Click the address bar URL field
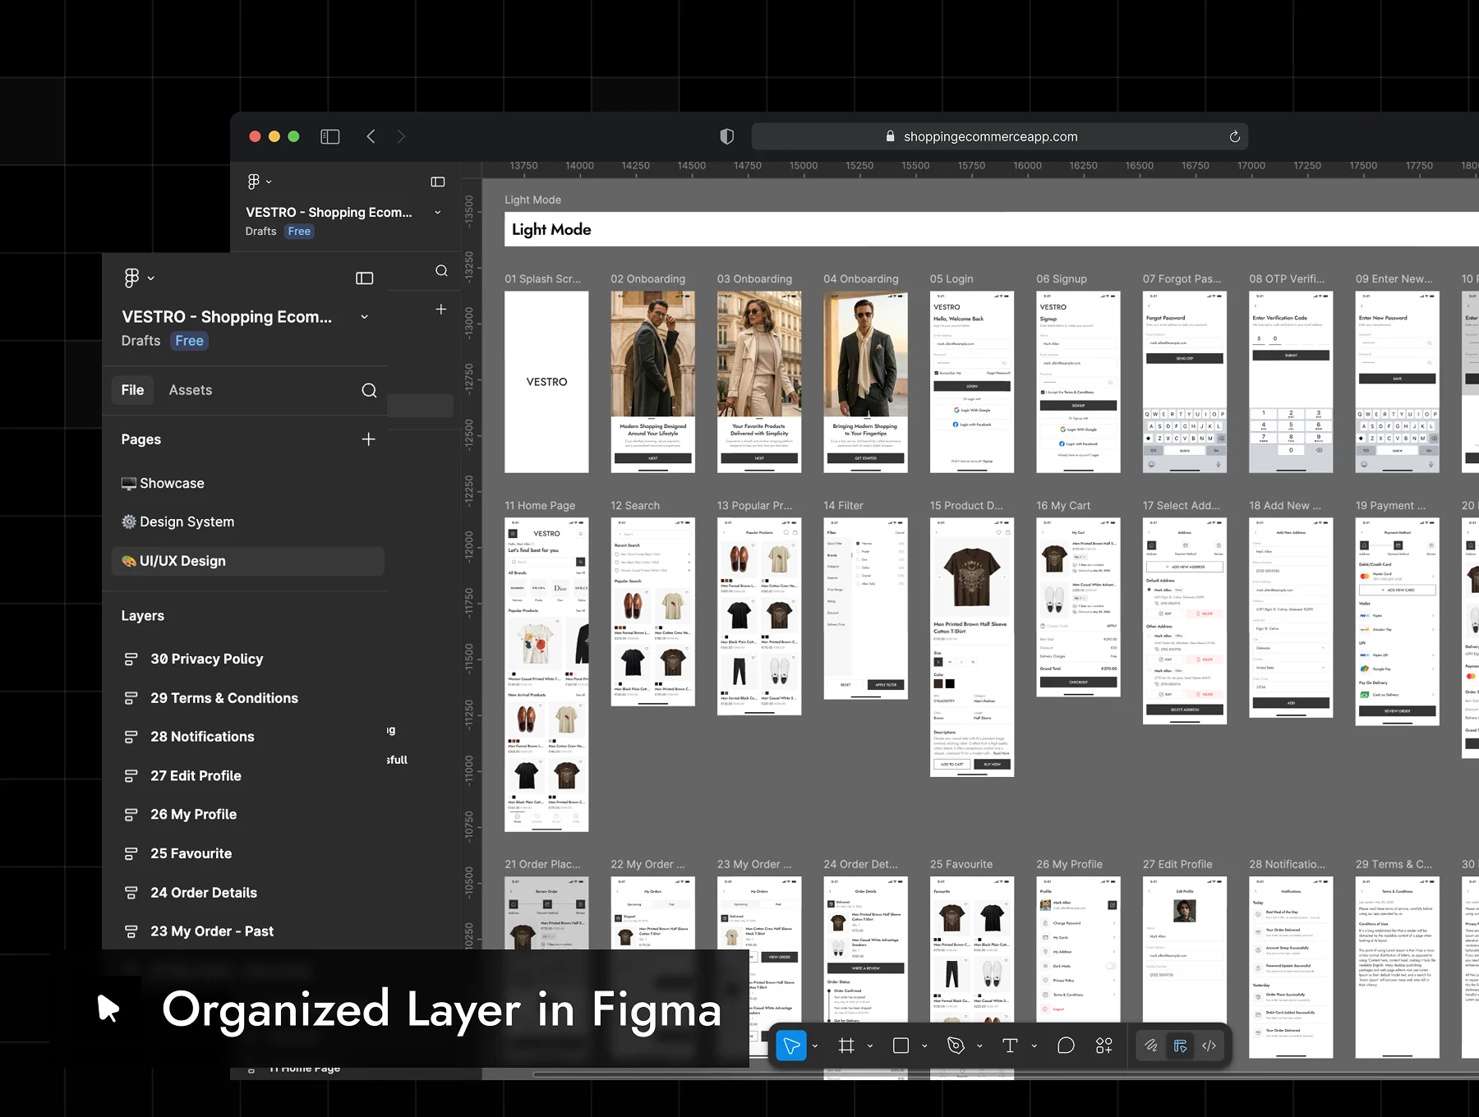 [x=999, y=136]
